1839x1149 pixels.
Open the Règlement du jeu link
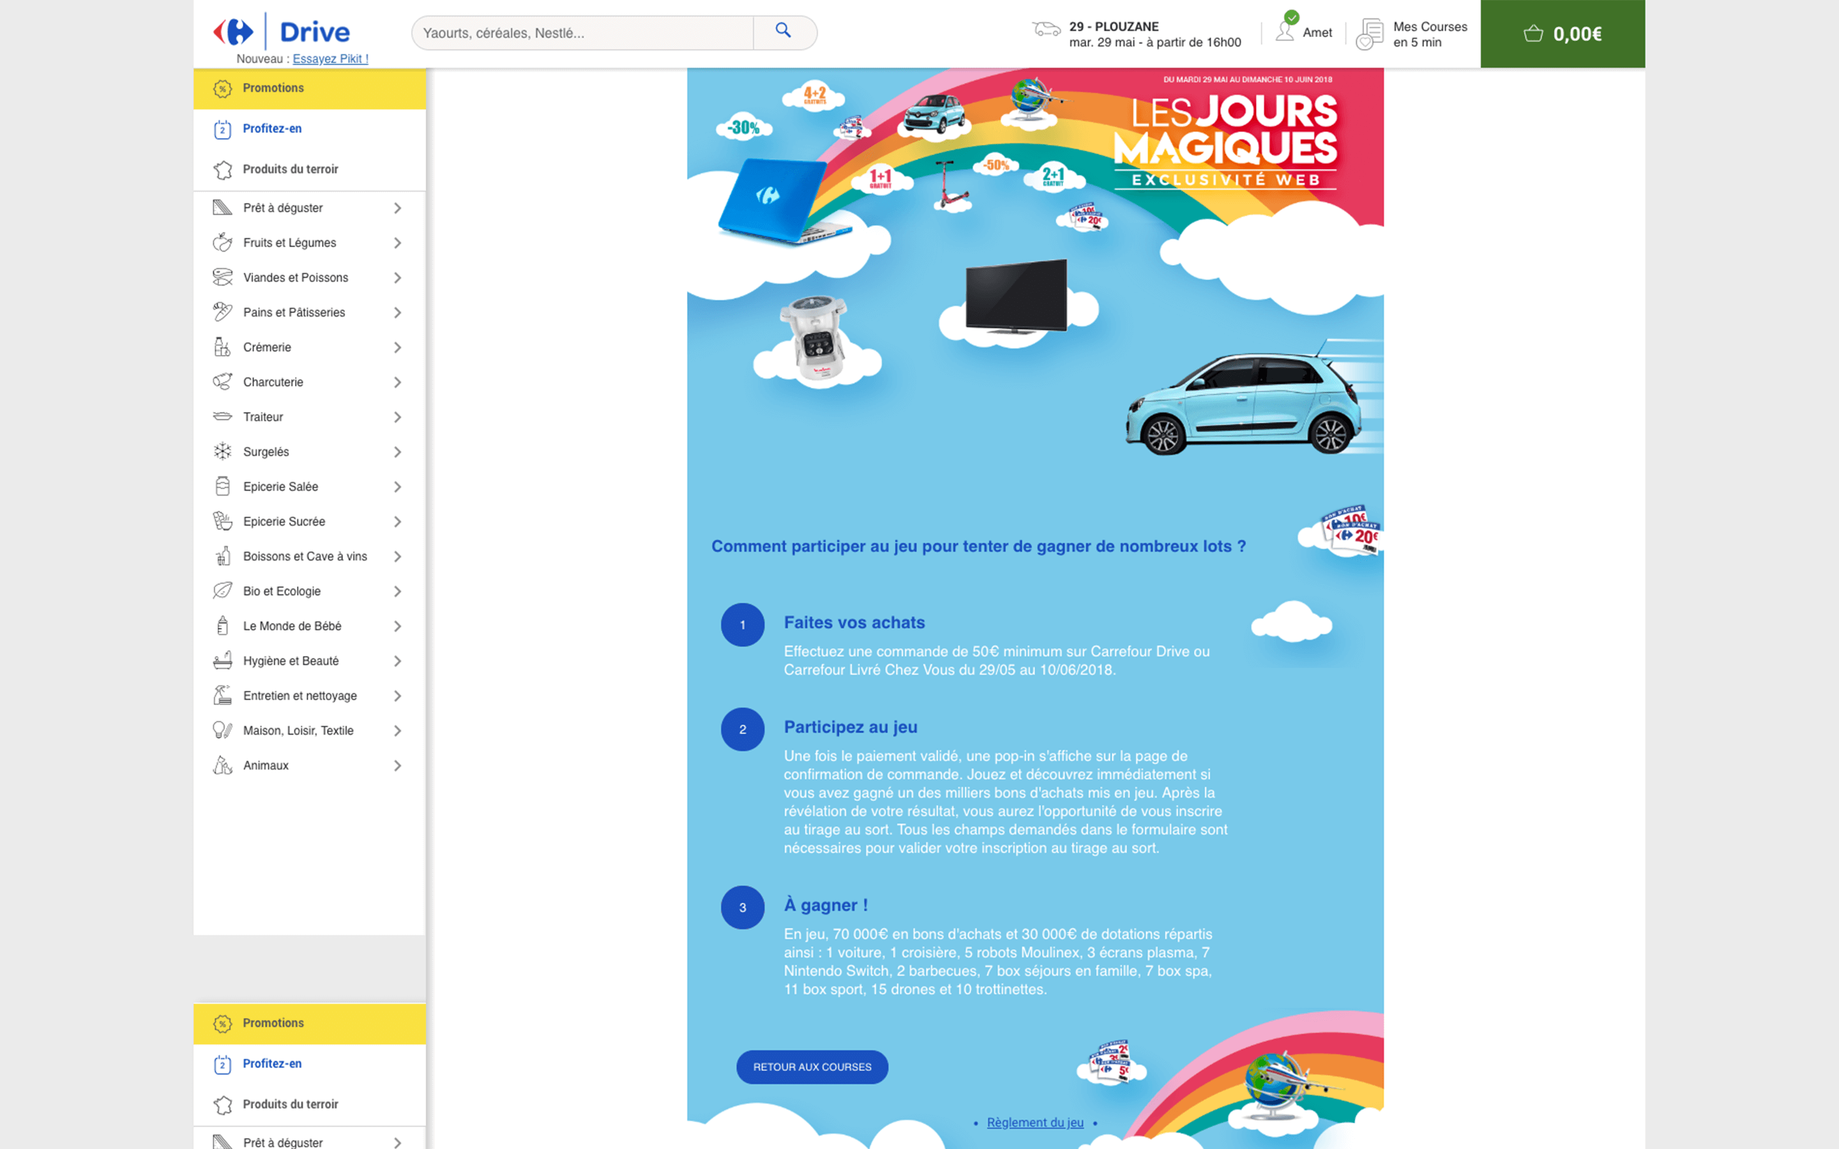[x=1034, y=1122]
